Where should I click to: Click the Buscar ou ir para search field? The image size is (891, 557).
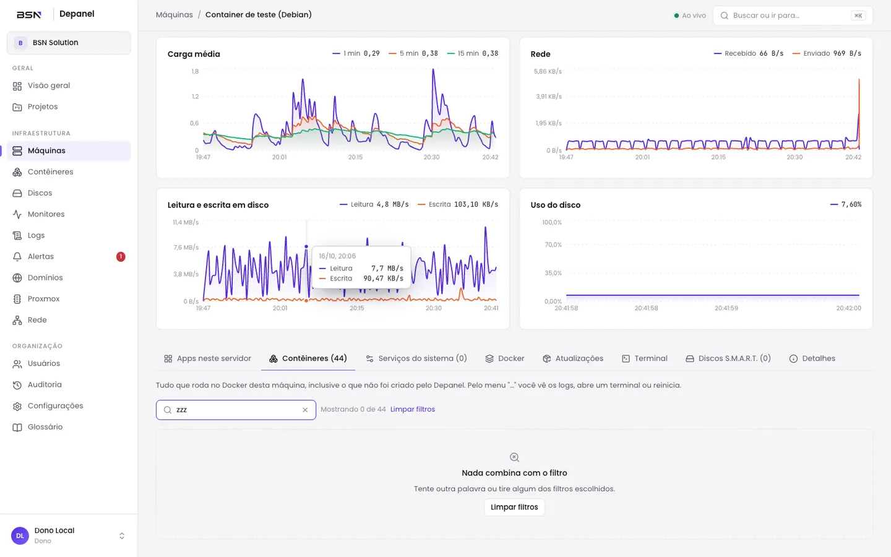[793, 15]
